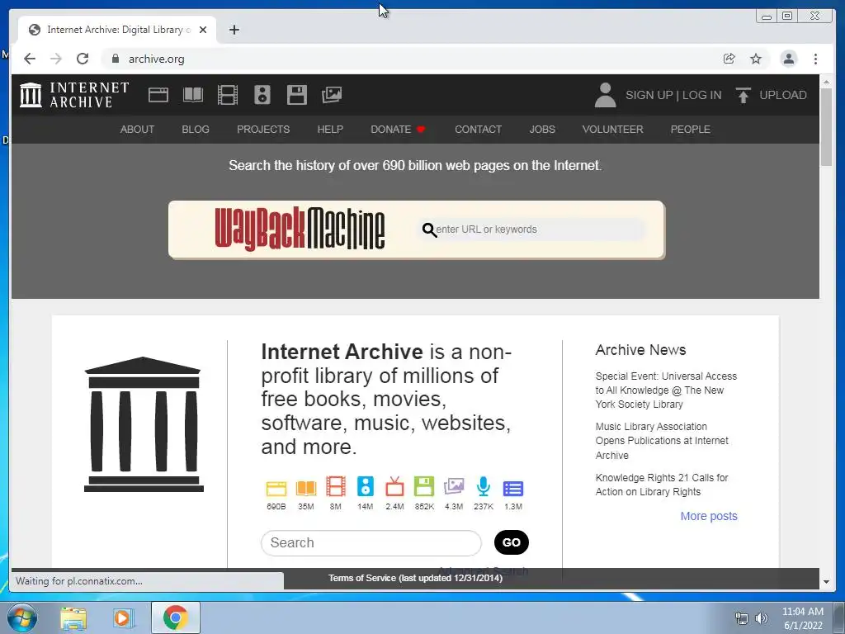Click the LOG IN link
The width and height of the screenshot is (845, 634).
(701, 95)
